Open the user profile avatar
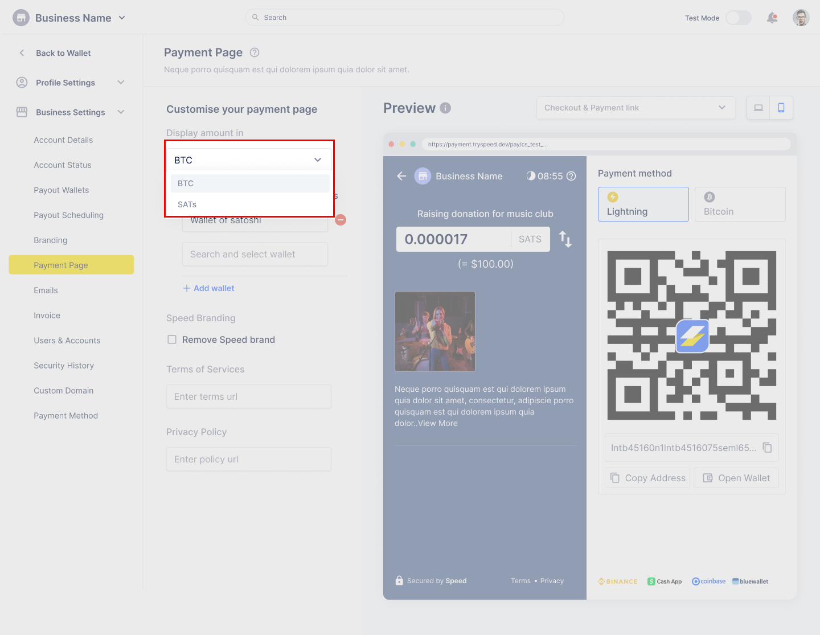This screenshot has height=635, width=820. pyautogui.click(x=801, y=18)
